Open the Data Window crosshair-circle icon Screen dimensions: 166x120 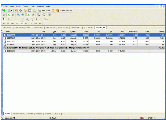click(x=21, y=10)
